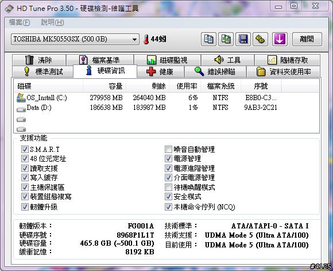This screenshot has height=271, width=333.
Task: Toggle the S.M.A.R.T checkbox
Action: tap(25, 149)
